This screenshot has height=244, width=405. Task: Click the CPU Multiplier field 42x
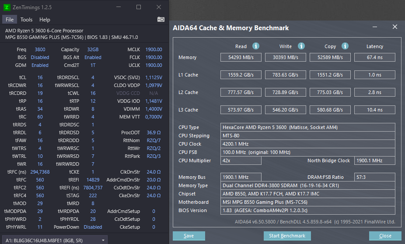point(241,160)
